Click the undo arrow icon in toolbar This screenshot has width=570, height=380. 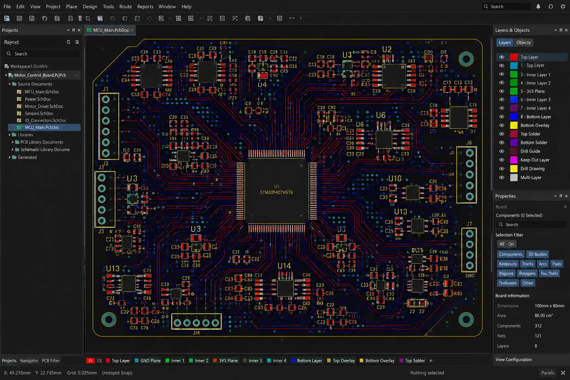click(45, 18)
